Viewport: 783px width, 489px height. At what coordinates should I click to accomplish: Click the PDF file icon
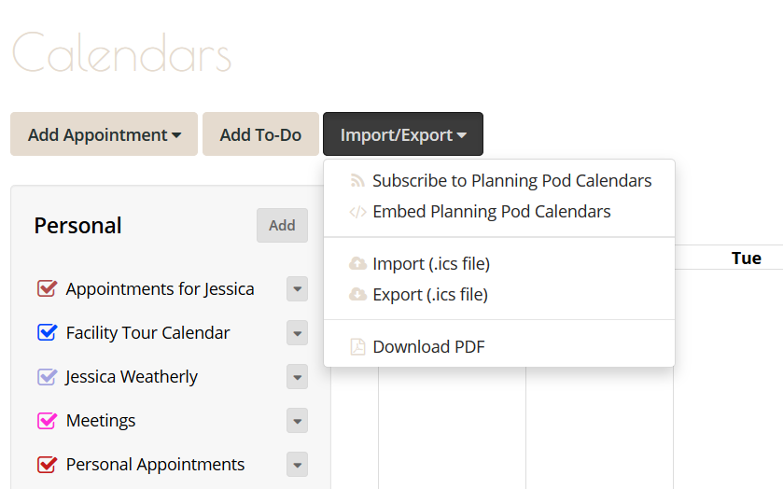(357, 346)
